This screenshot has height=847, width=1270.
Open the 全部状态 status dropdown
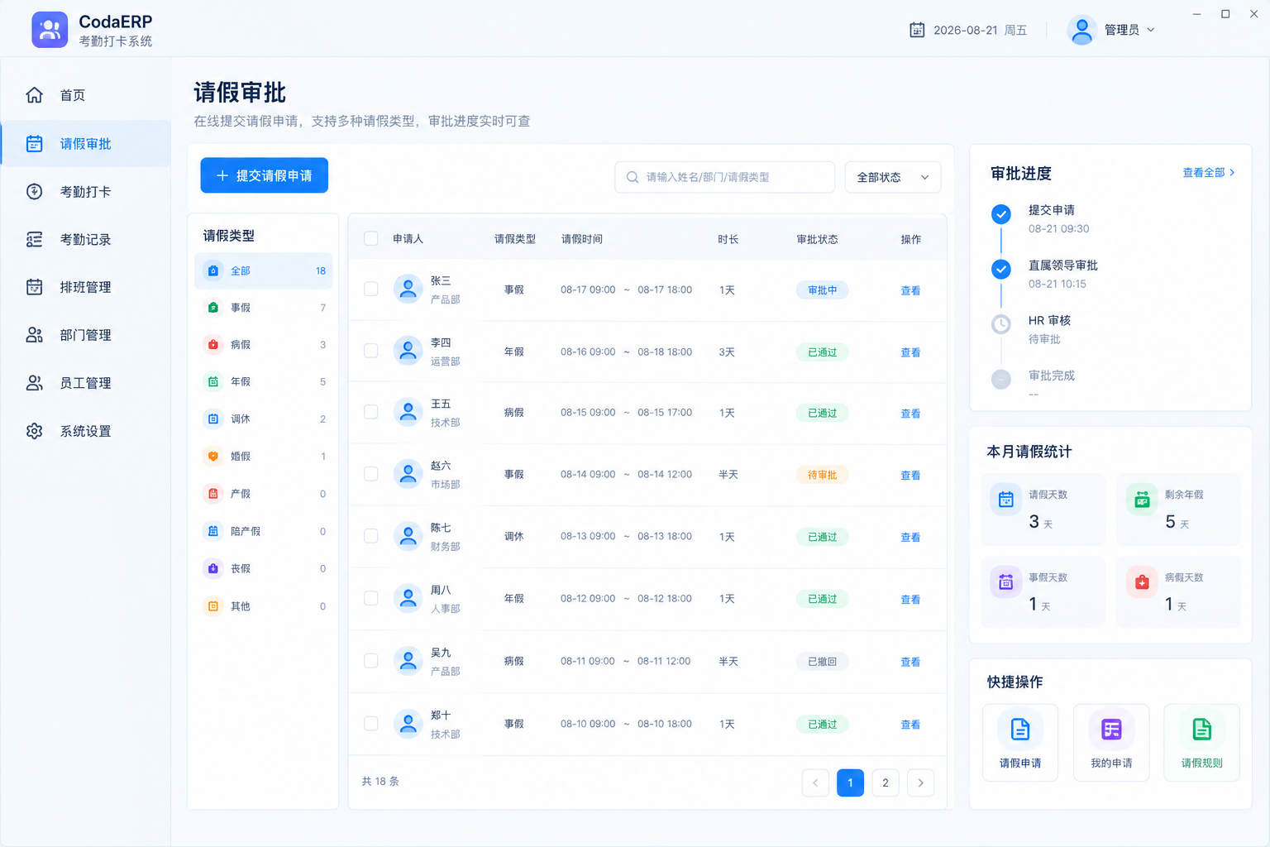pyautogui.click(x=893, y=177)
